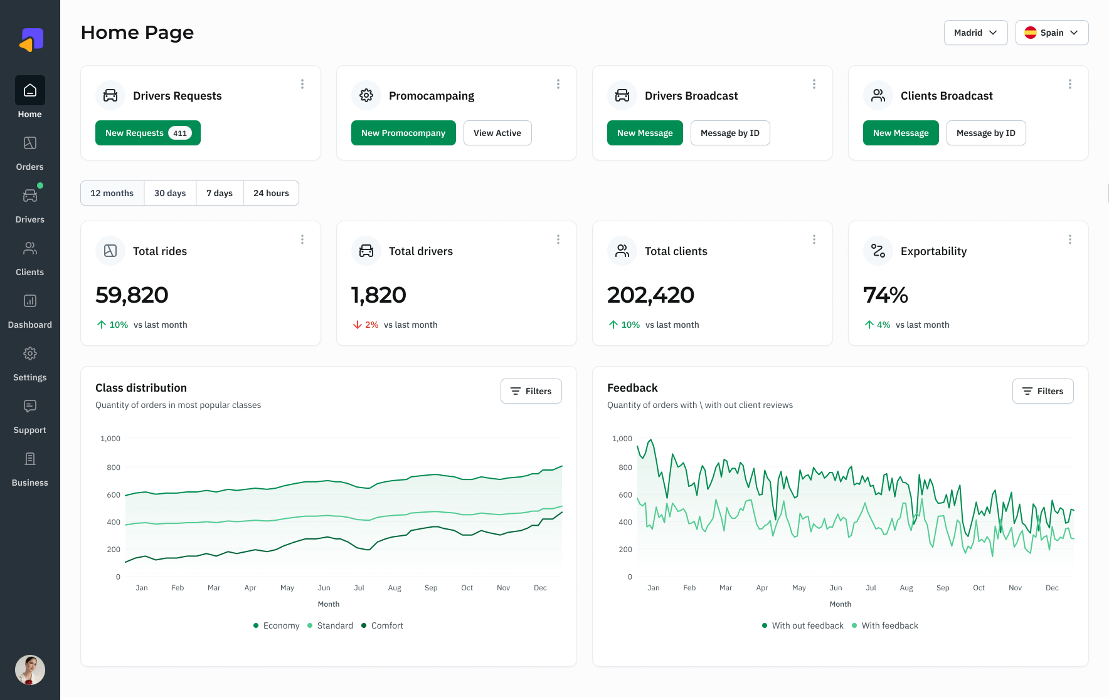
Task: Click the Exportability route icon
Action: [x=878, y=251]
